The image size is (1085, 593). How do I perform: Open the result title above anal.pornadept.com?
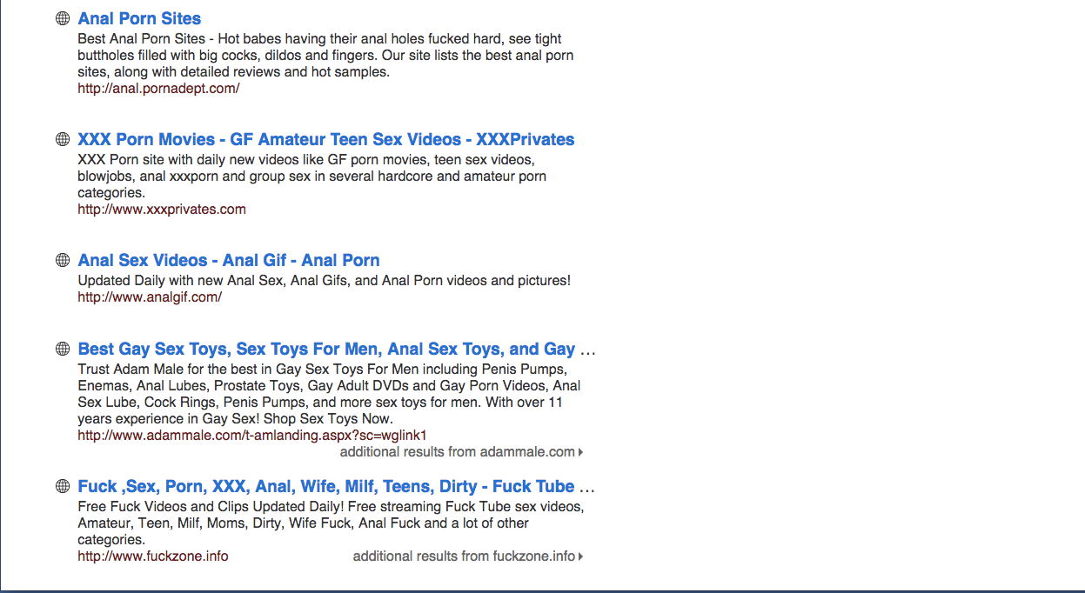click(x=139, y=18)
